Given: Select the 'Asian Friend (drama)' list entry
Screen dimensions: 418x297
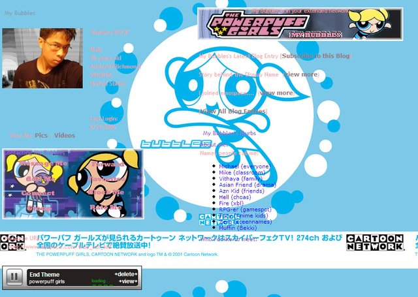Looking at the screenshot, I should (248, 185).
